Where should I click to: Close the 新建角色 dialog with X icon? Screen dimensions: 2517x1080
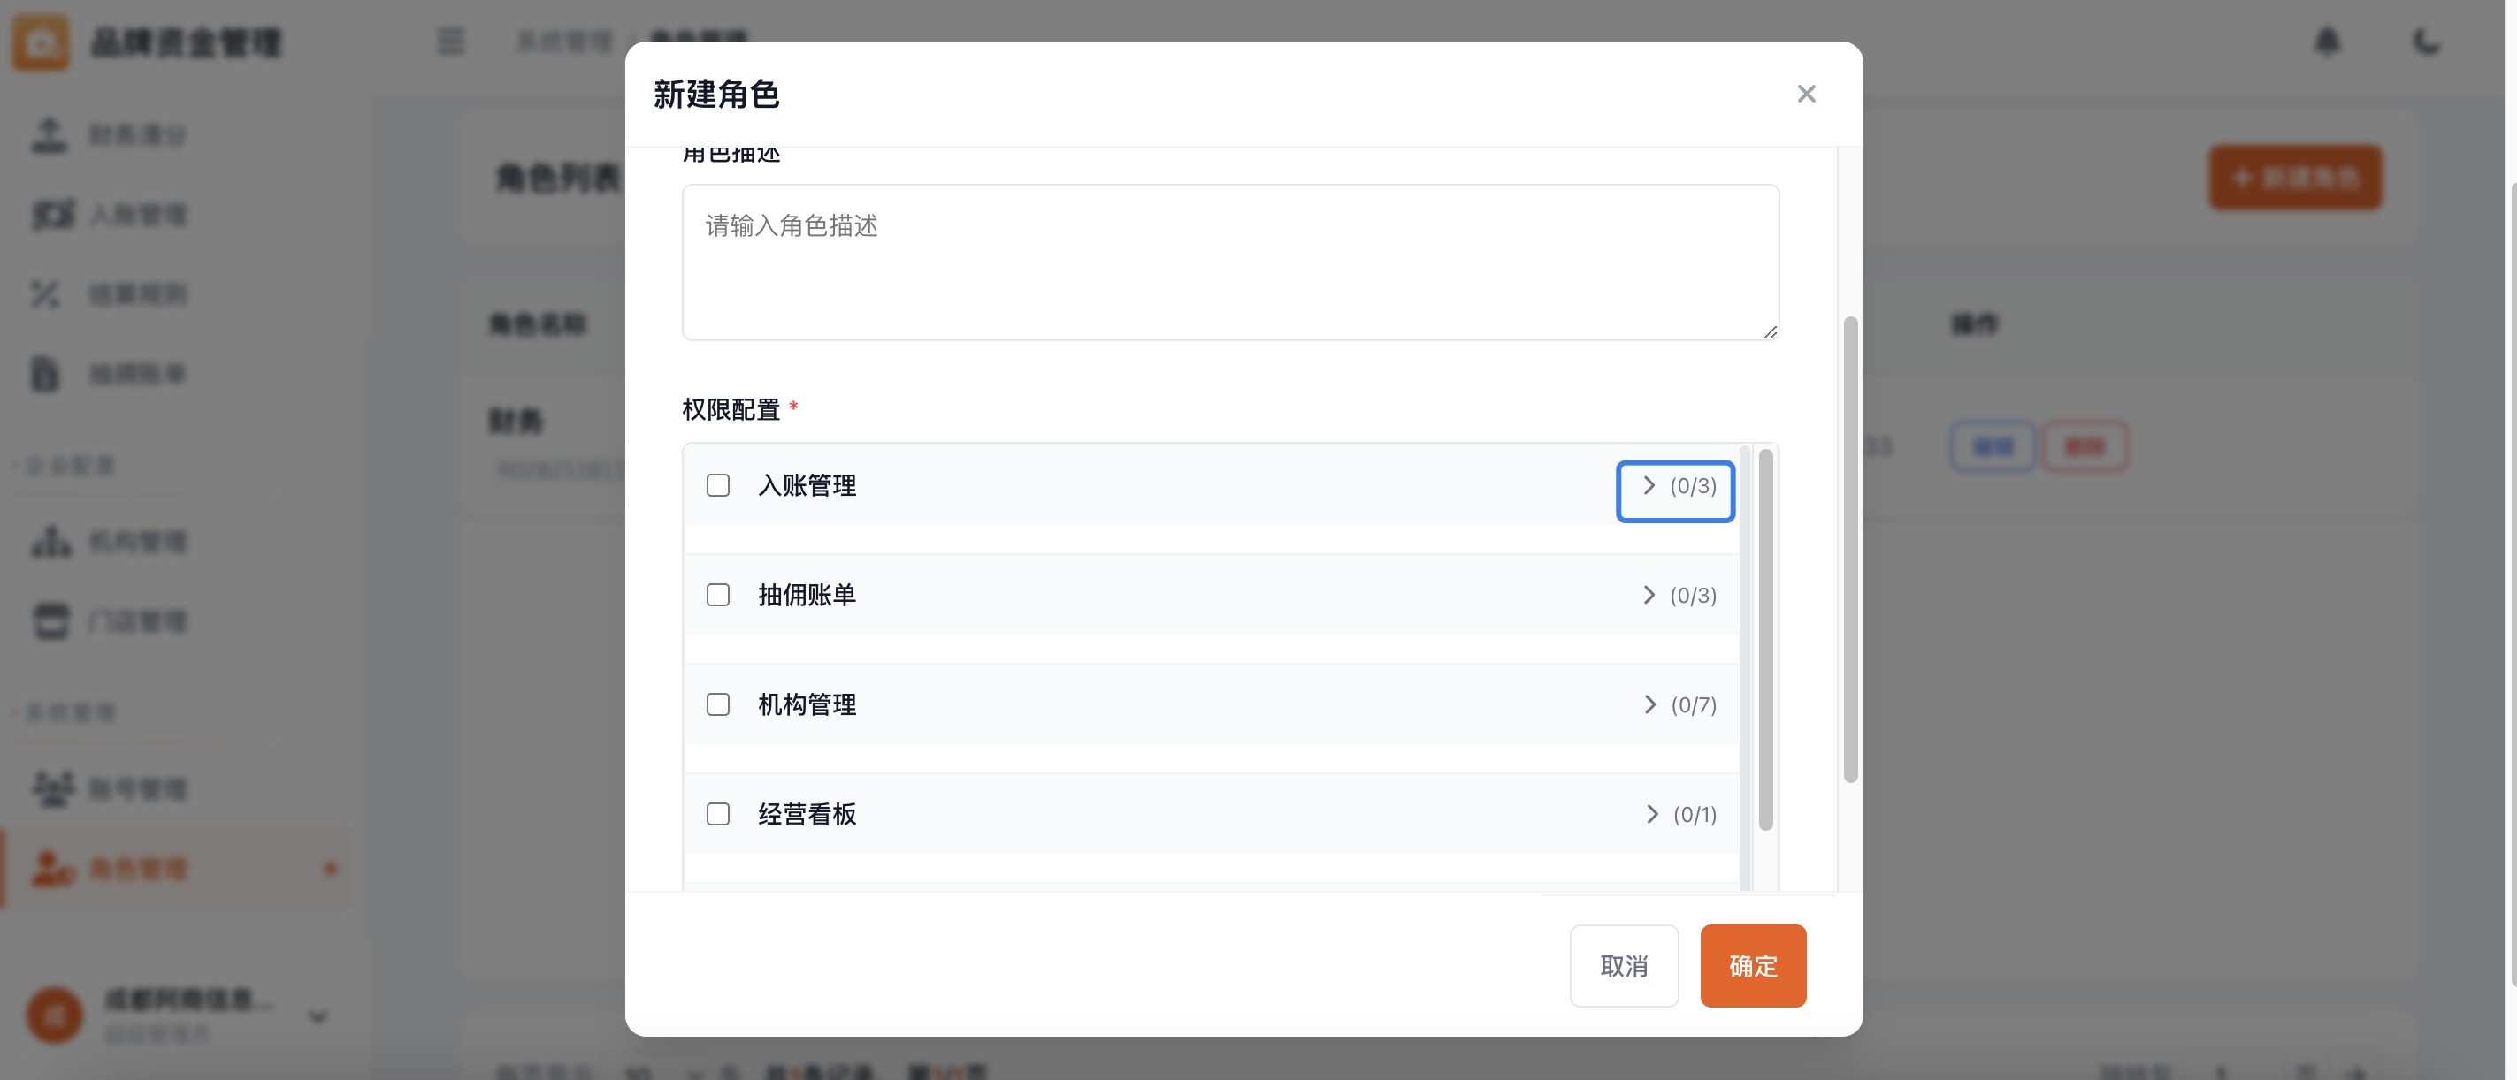pyautogui.click(x=1806, y=94)
